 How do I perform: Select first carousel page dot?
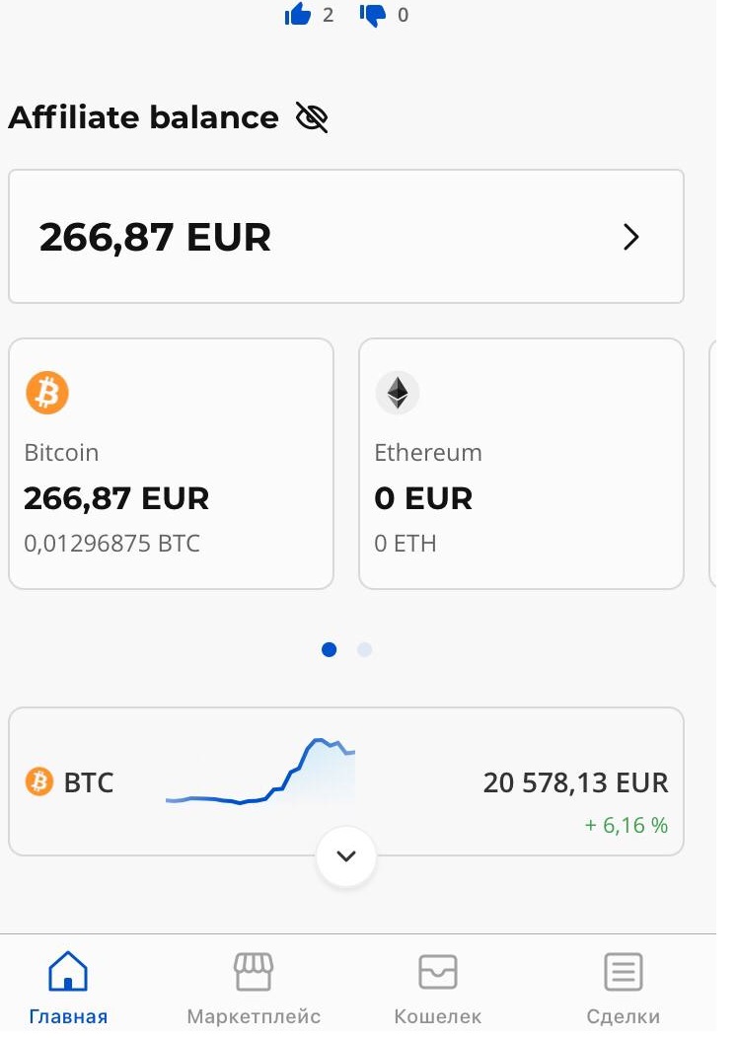pyautogui.click(x=330, y=649)
